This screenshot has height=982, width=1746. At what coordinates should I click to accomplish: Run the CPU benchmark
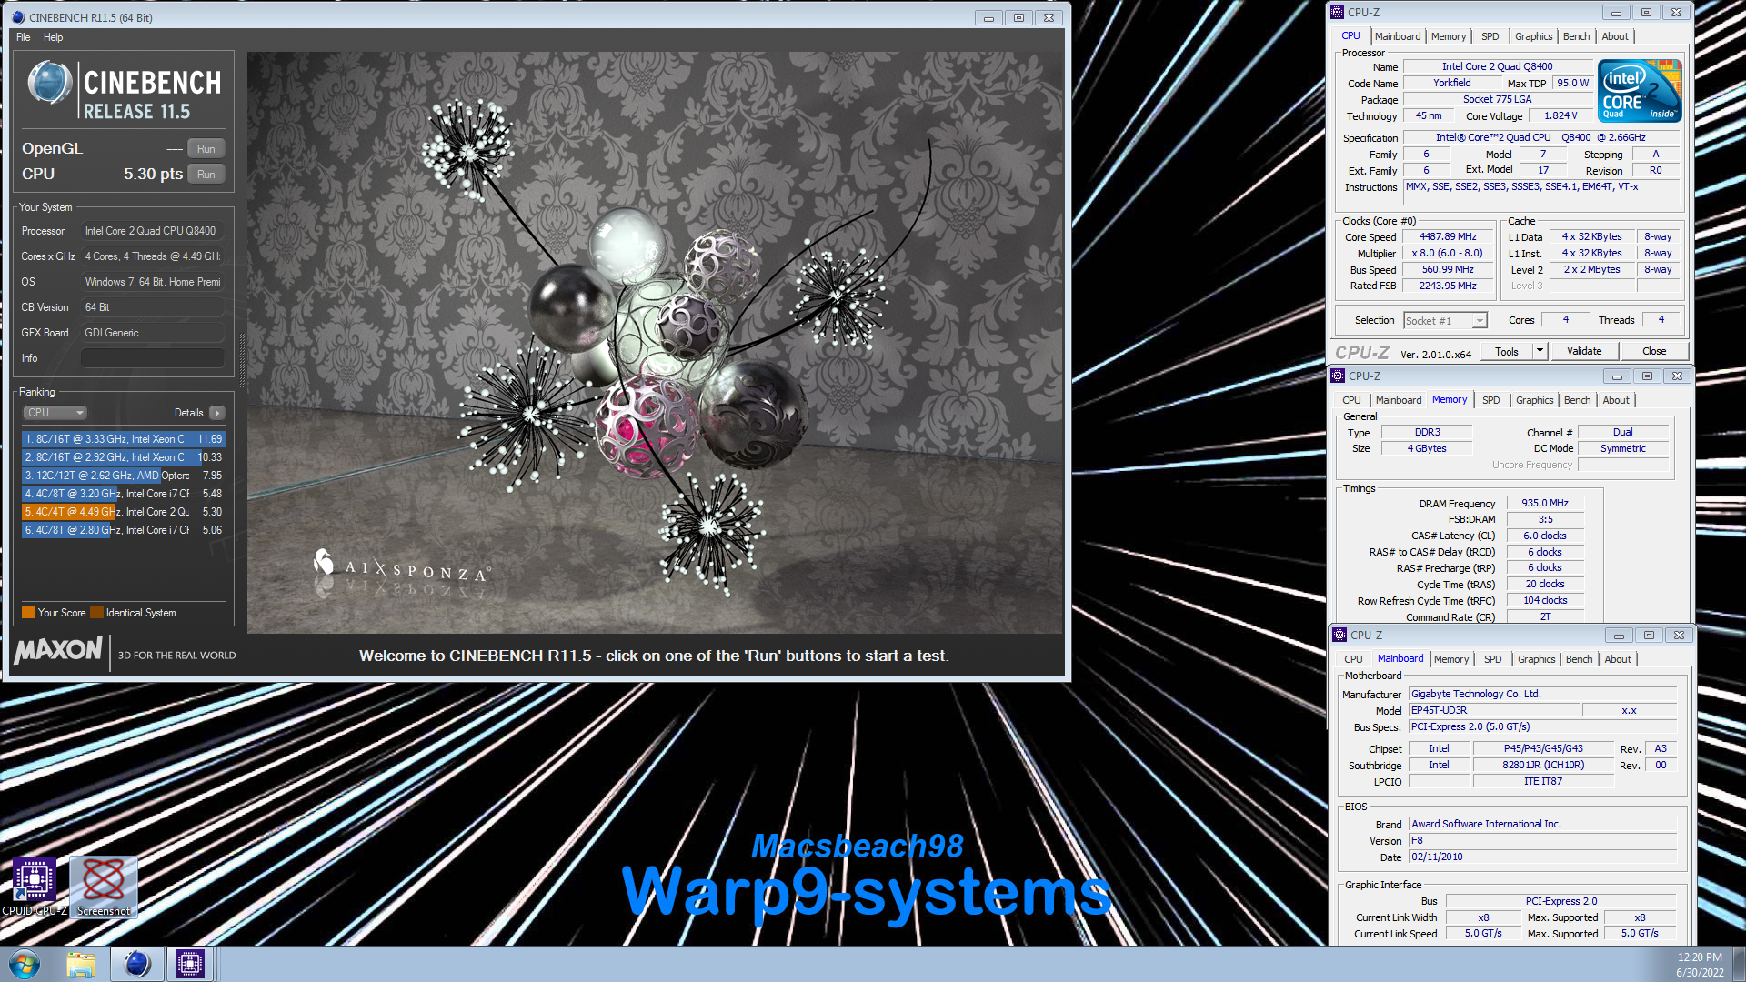tap(206, 175)
